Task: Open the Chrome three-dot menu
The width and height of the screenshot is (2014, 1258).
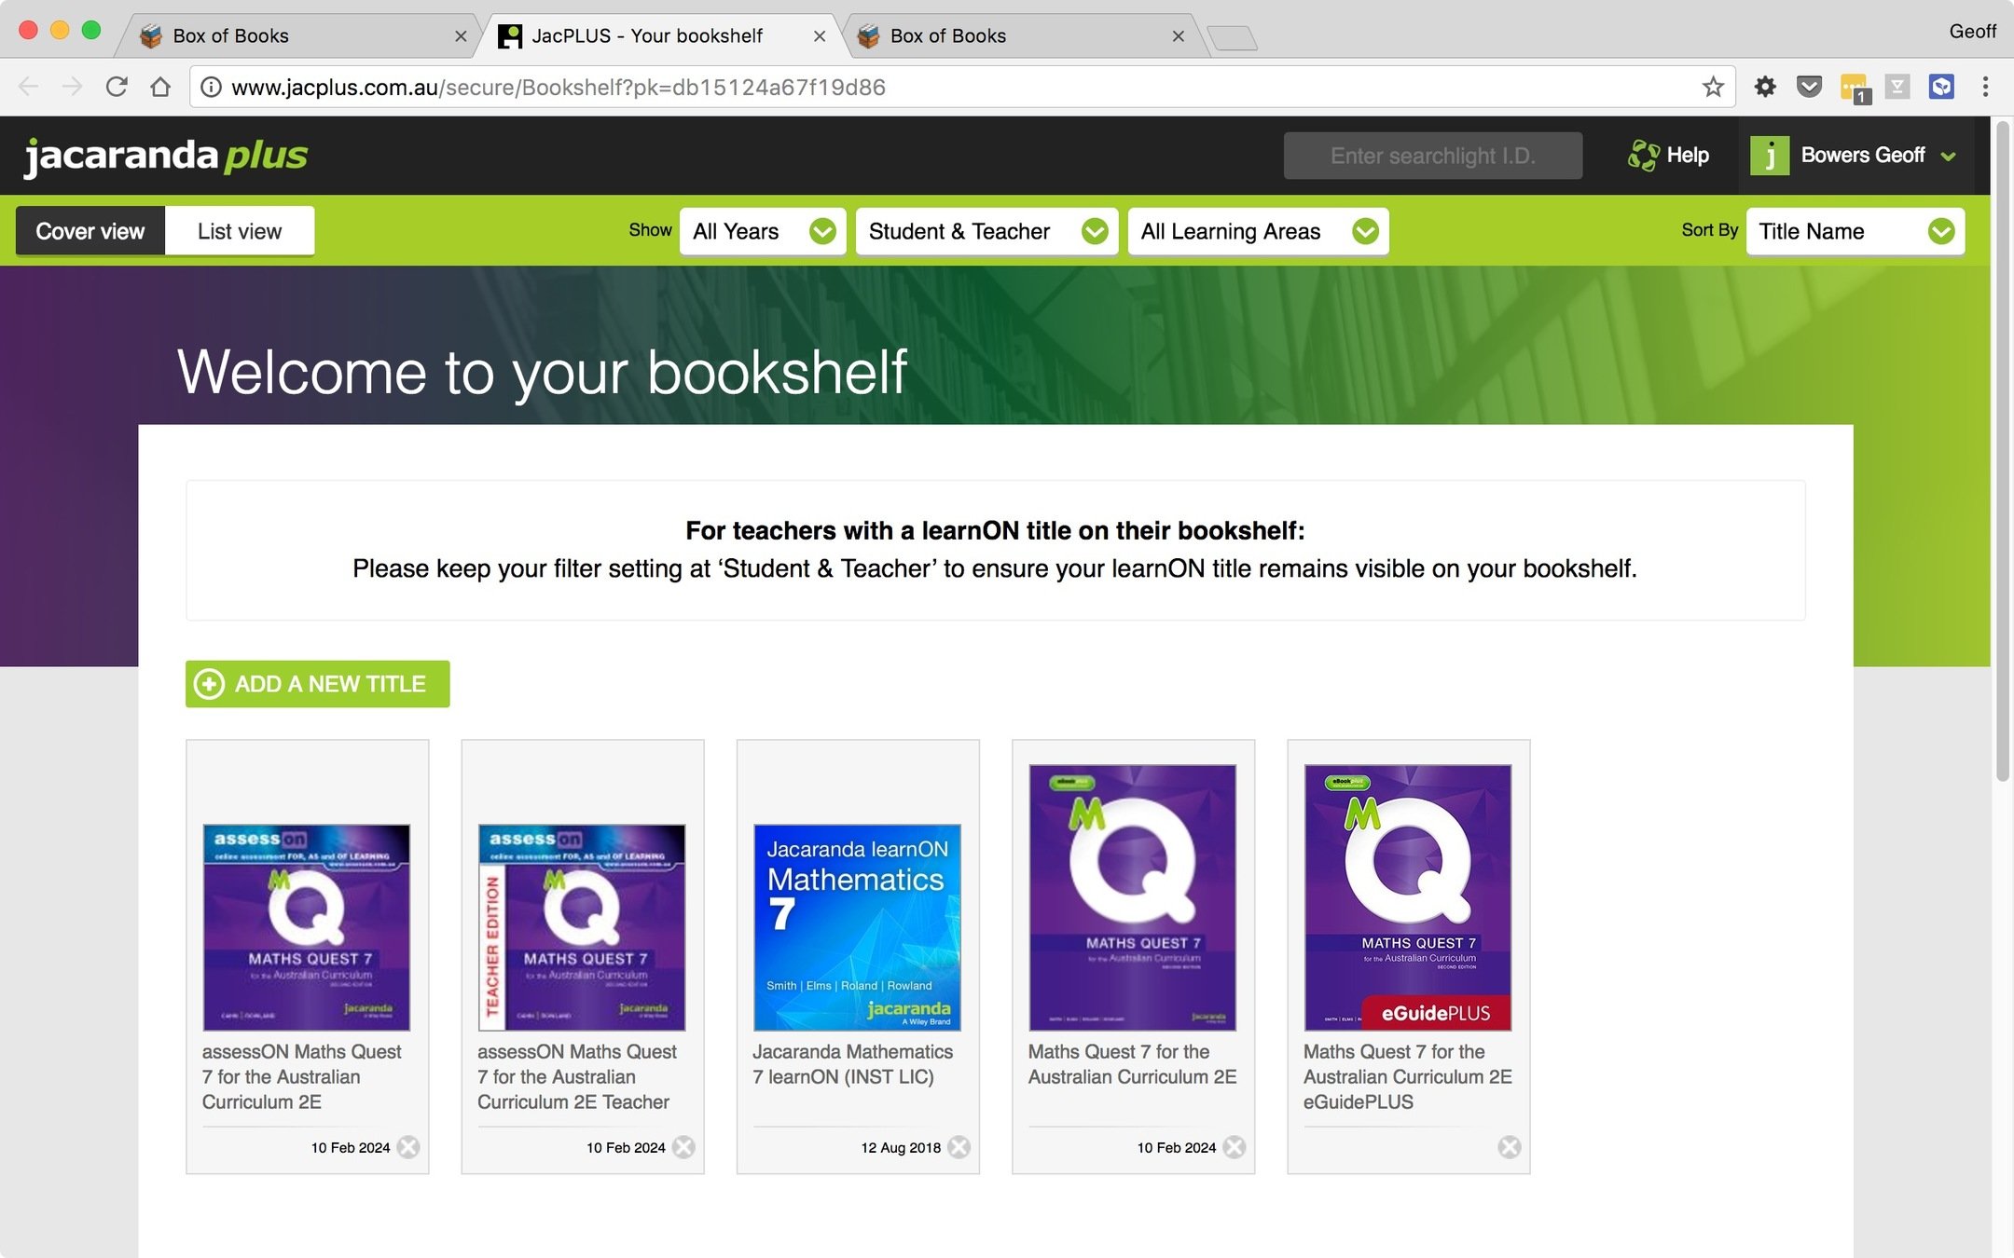Action: tap(1985, 88)
